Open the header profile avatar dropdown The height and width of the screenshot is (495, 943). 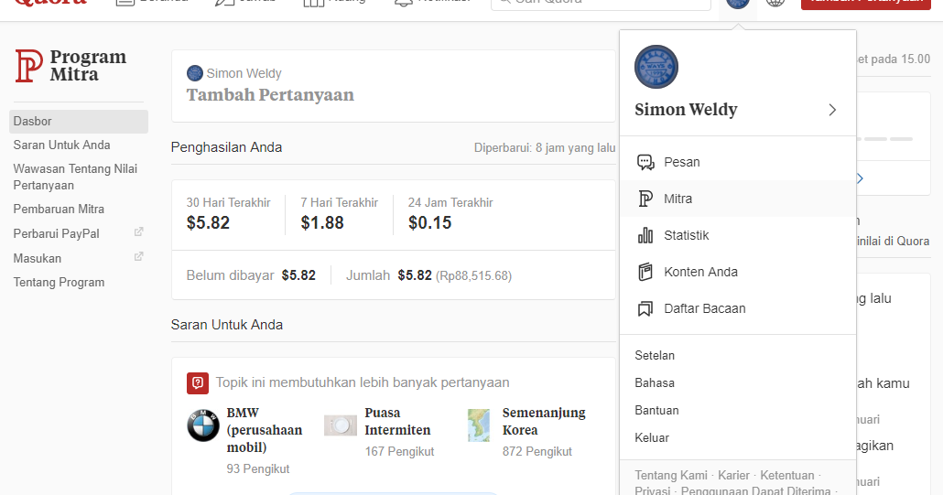tap(738, 3)
